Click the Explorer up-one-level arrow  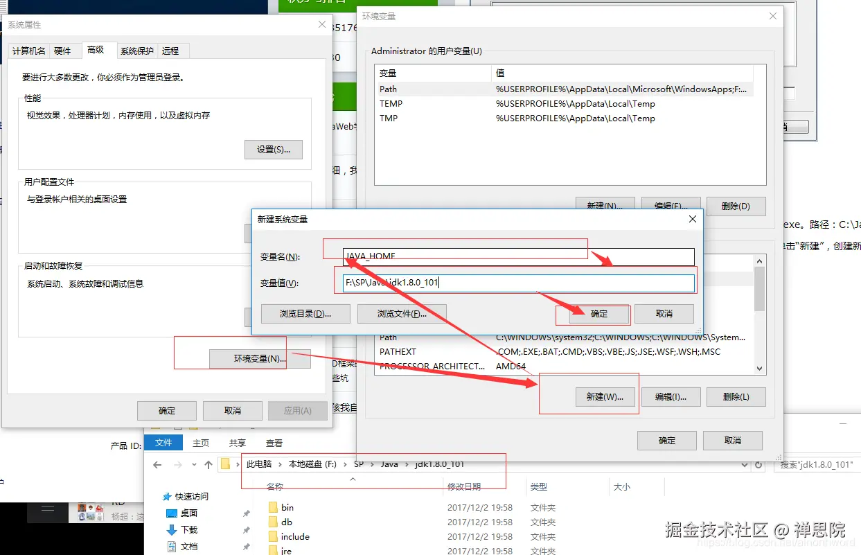tap(208, 464)
